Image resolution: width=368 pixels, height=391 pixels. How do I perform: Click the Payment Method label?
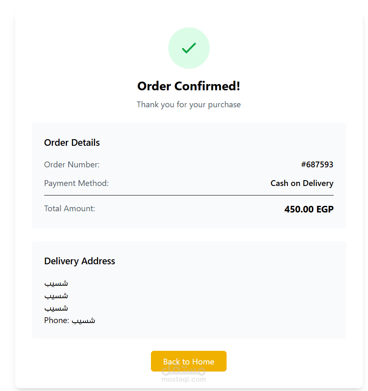[x=76, y=183]
